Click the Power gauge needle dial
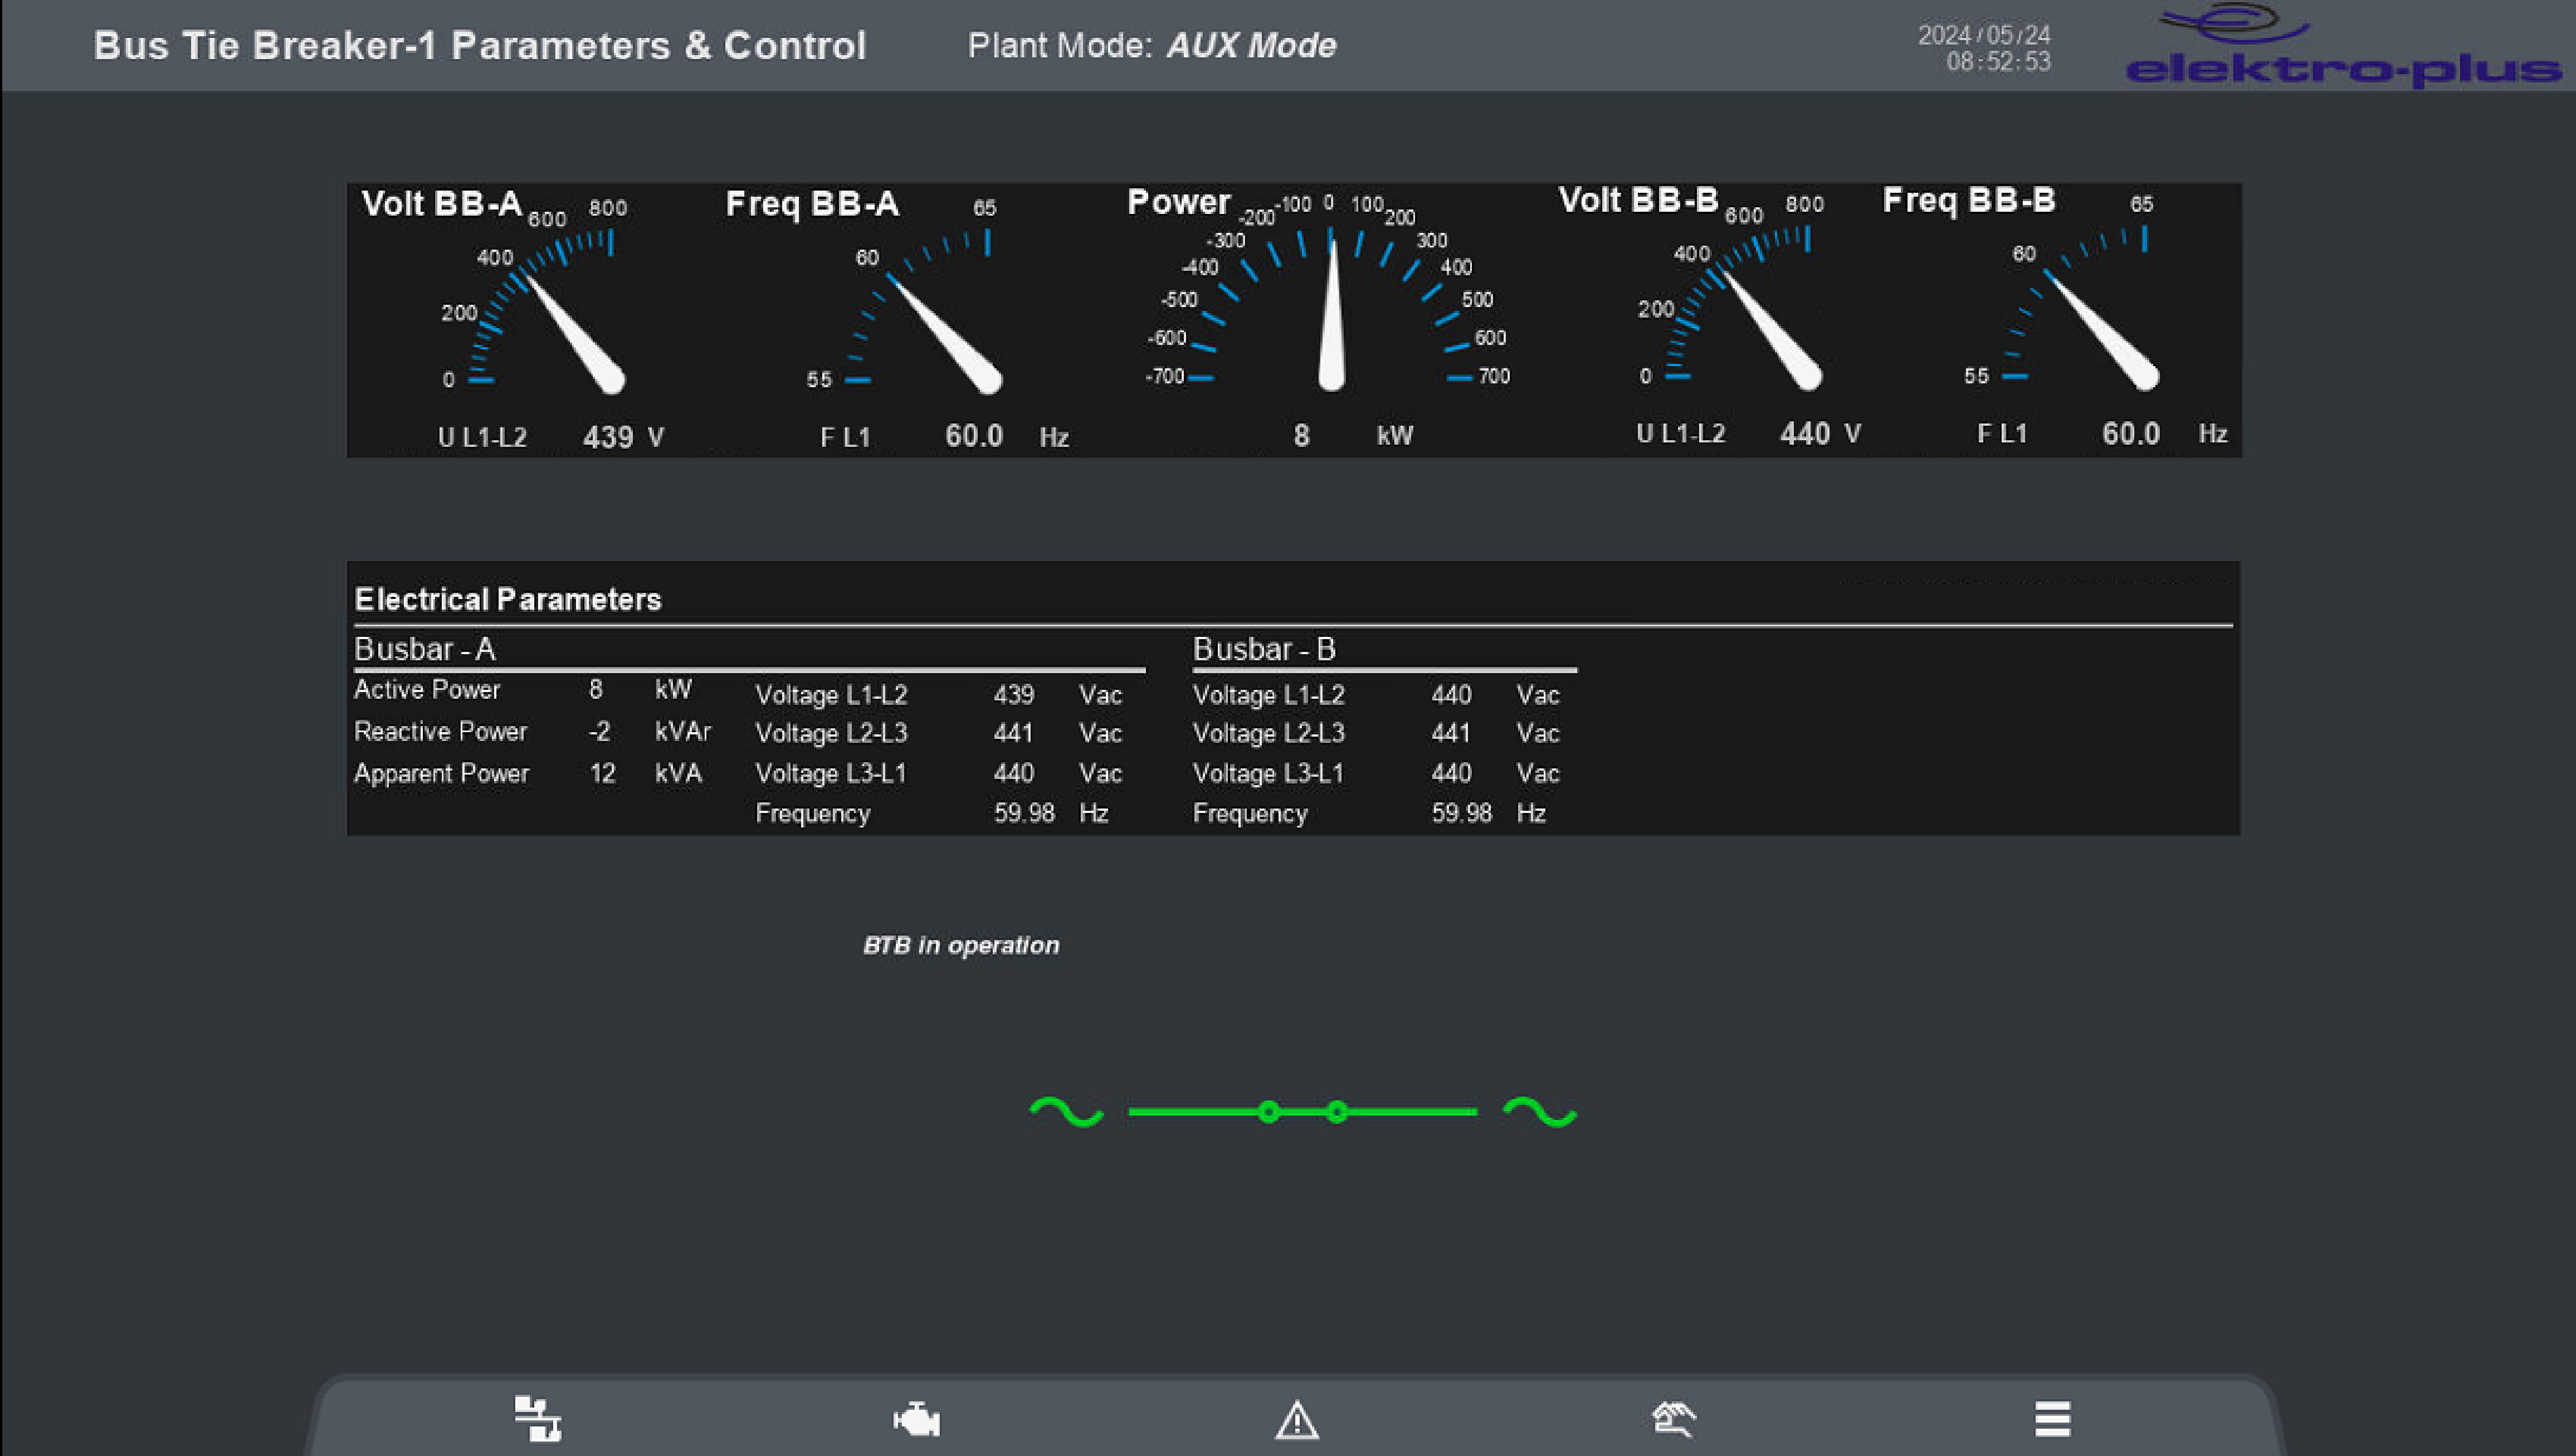2576x1456 pixels. 1331,310
